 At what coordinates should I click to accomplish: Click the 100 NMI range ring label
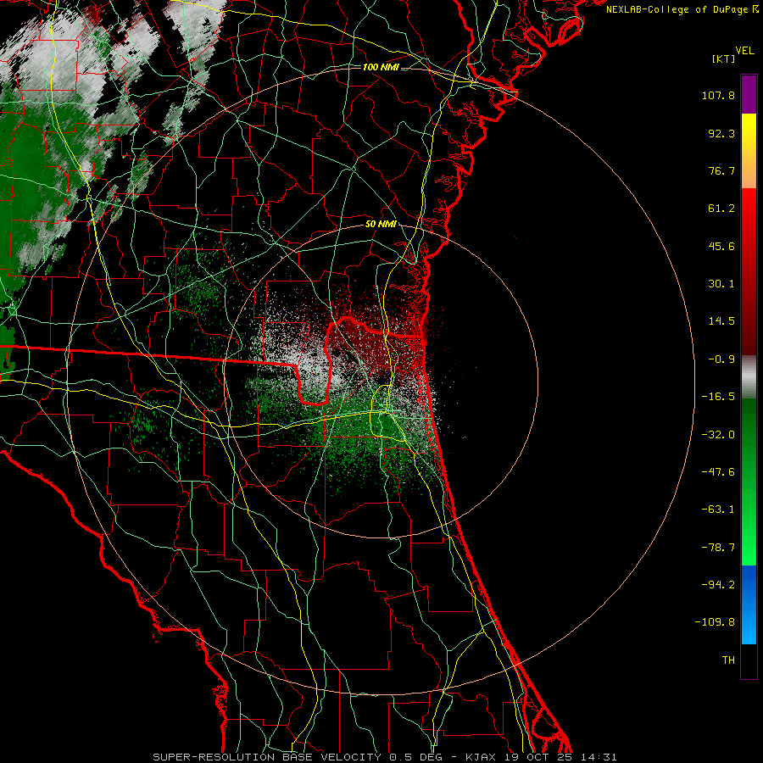[381, 67]
